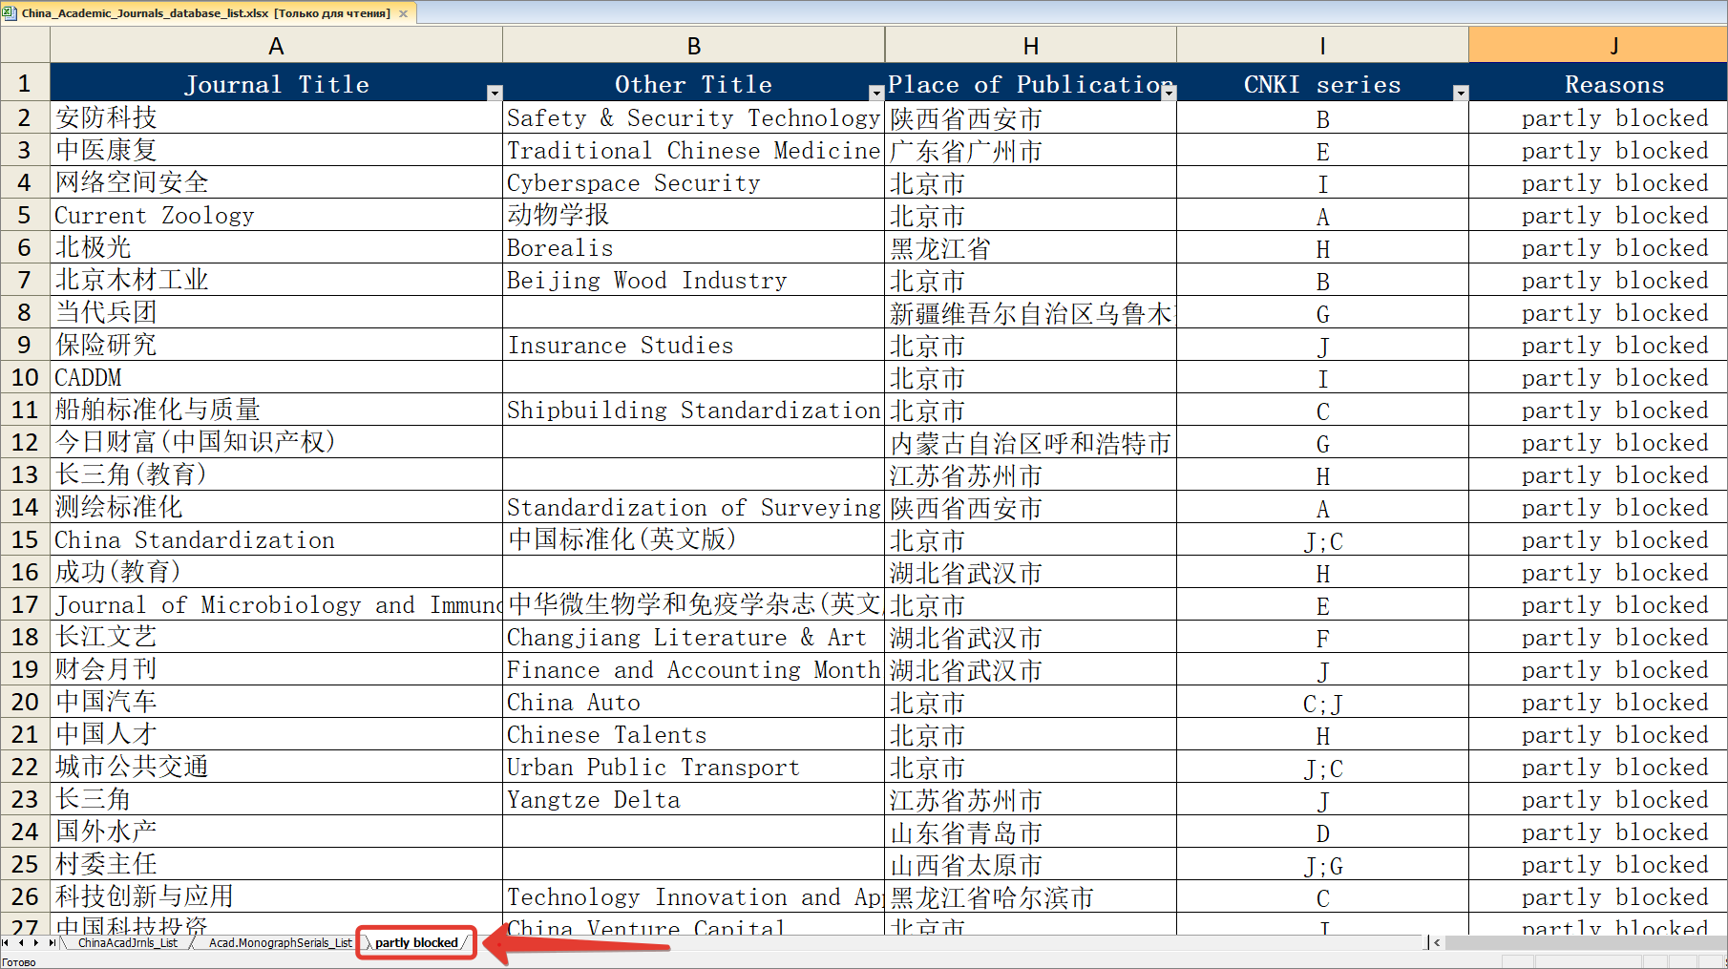Click the horizontal scrollbar left arrow
This screenshot has height=969, width=1728.
[1437, 943]
